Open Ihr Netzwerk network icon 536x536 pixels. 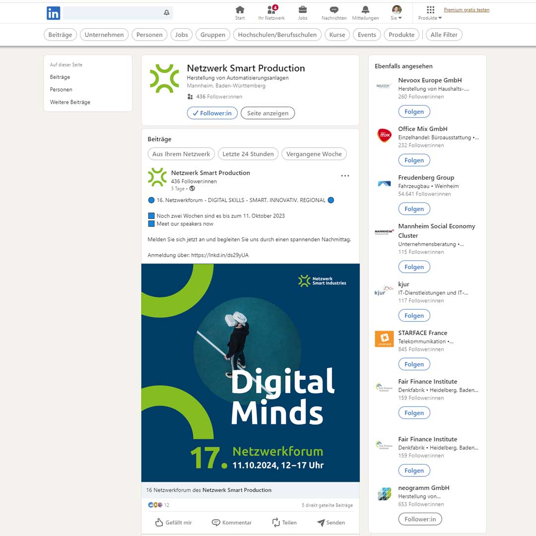click(x=271, y=12)
